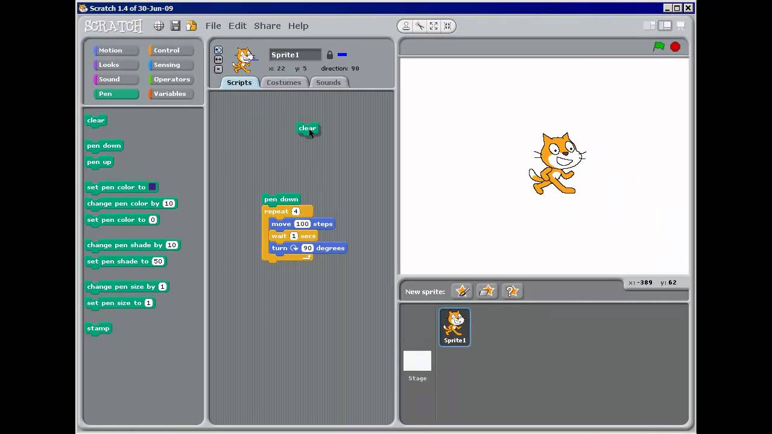Switch to the Costumes tab

click(x=283, y=83)
